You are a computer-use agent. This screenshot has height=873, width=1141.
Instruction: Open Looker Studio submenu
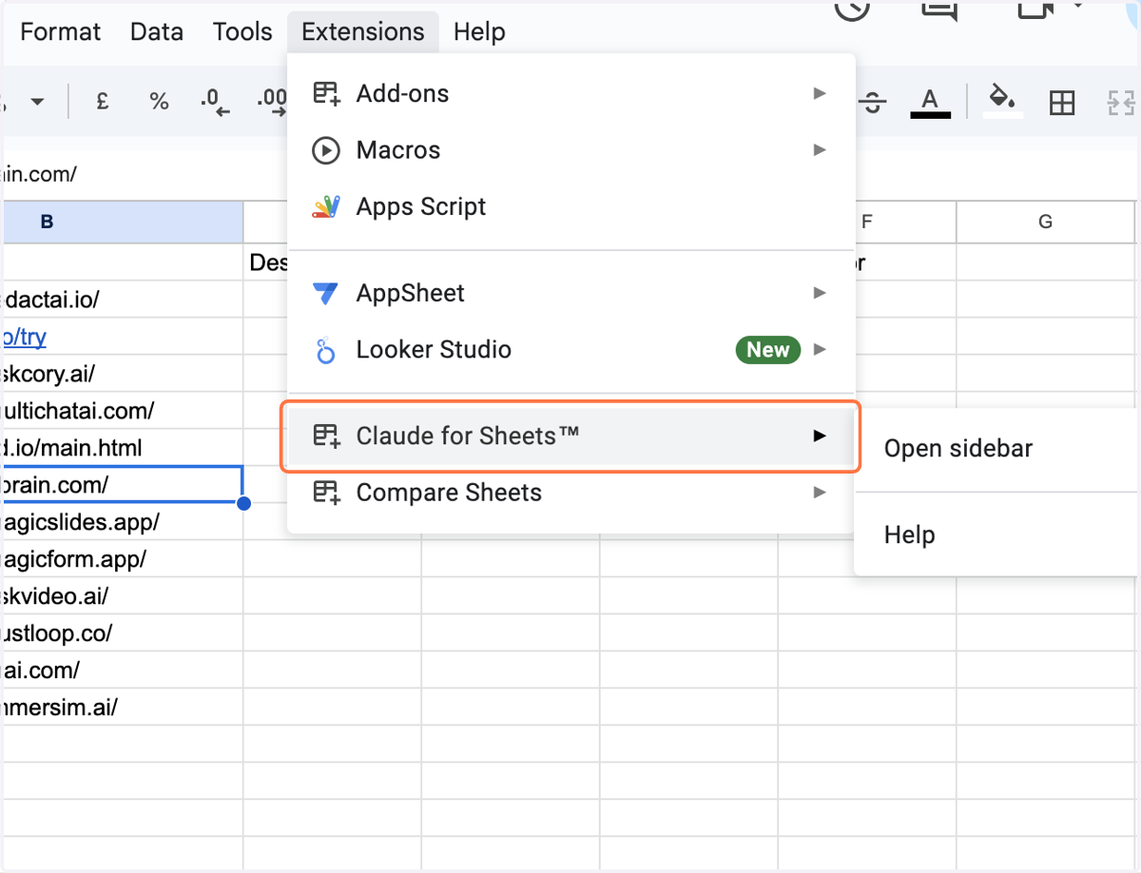[x=570, y=350]
